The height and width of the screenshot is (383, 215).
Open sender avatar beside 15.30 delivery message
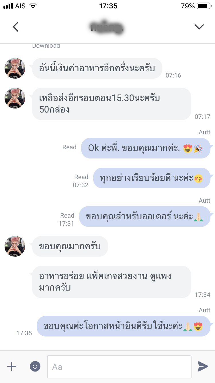[x=15, y=98]
